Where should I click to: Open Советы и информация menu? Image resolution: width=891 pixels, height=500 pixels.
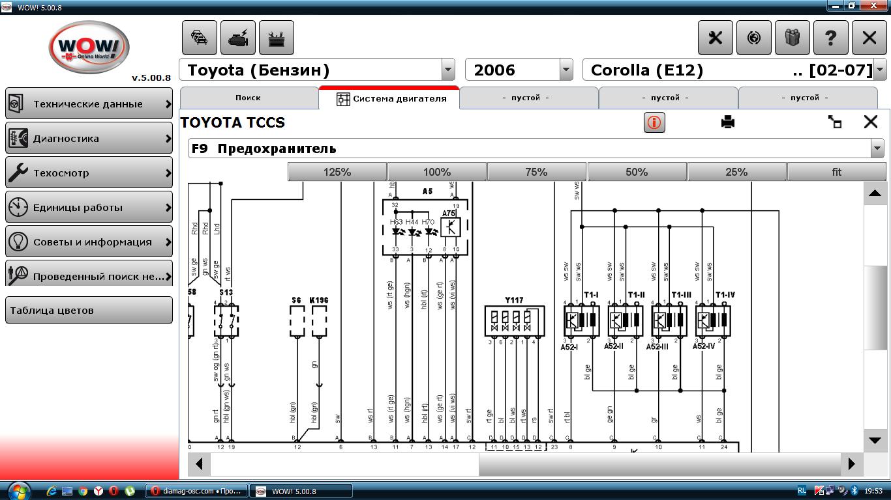(89, 242)
